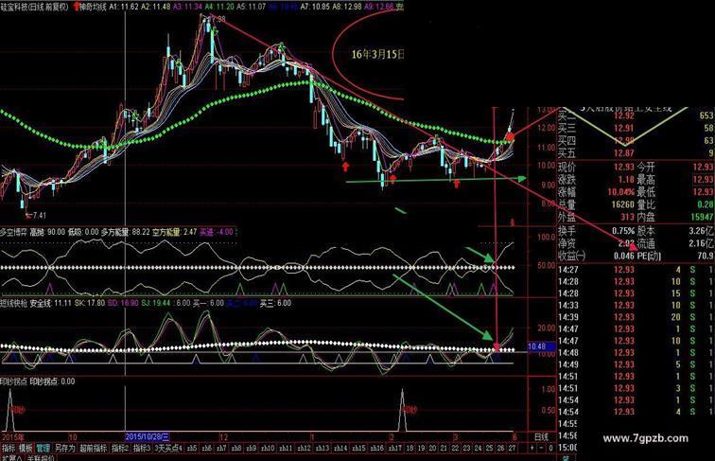
Task: Select indicator tab 24
Action: [478, 448]
